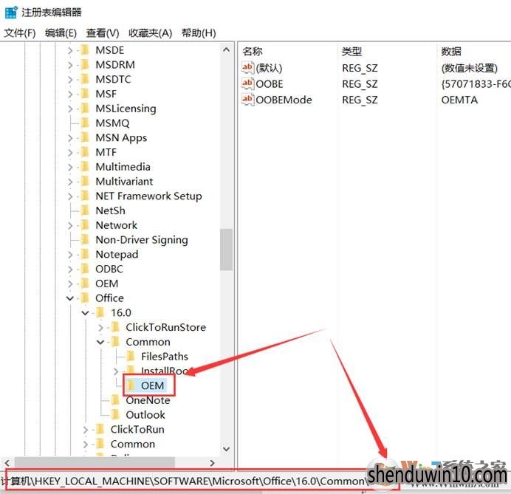The image size is (511, 494).
Task: Select the OOBE value name
Action: [x=270, y=84]
